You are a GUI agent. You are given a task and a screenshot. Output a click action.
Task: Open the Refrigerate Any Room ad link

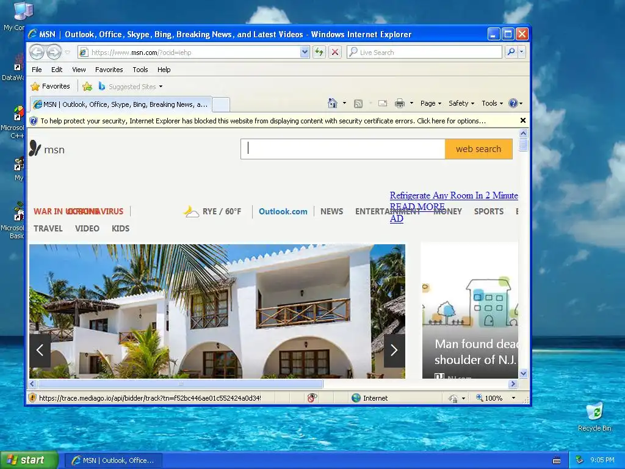453,195
